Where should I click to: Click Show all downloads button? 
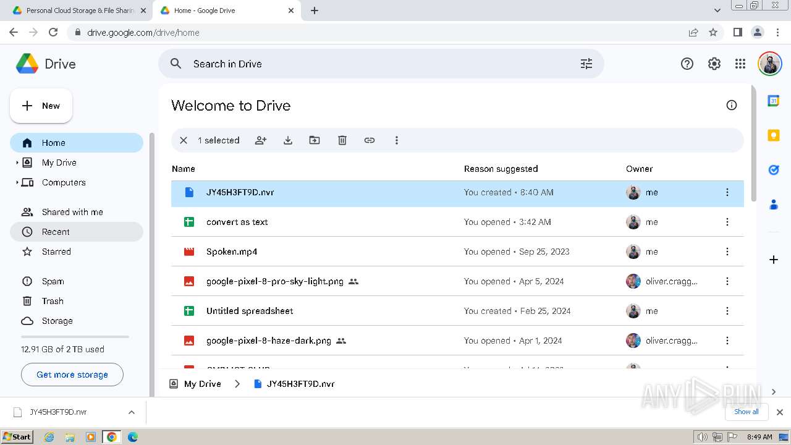(x=747, y=412)
